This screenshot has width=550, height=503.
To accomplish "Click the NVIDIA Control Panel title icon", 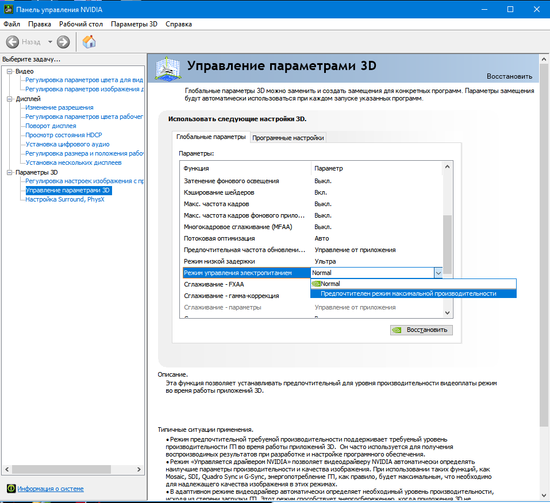I will pyautogui.click(x=8, y=9).
